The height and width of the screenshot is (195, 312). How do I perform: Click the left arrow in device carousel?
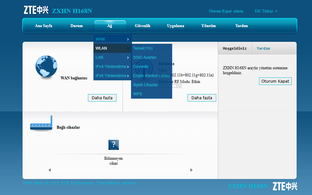50,170
